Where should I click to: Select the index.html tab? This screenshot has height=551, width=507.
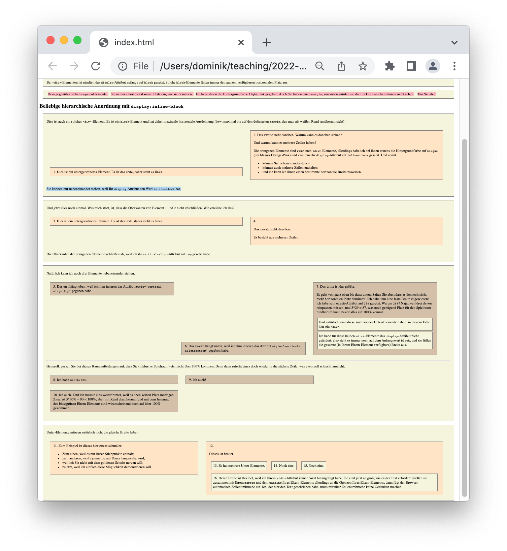tap(171, 42)
